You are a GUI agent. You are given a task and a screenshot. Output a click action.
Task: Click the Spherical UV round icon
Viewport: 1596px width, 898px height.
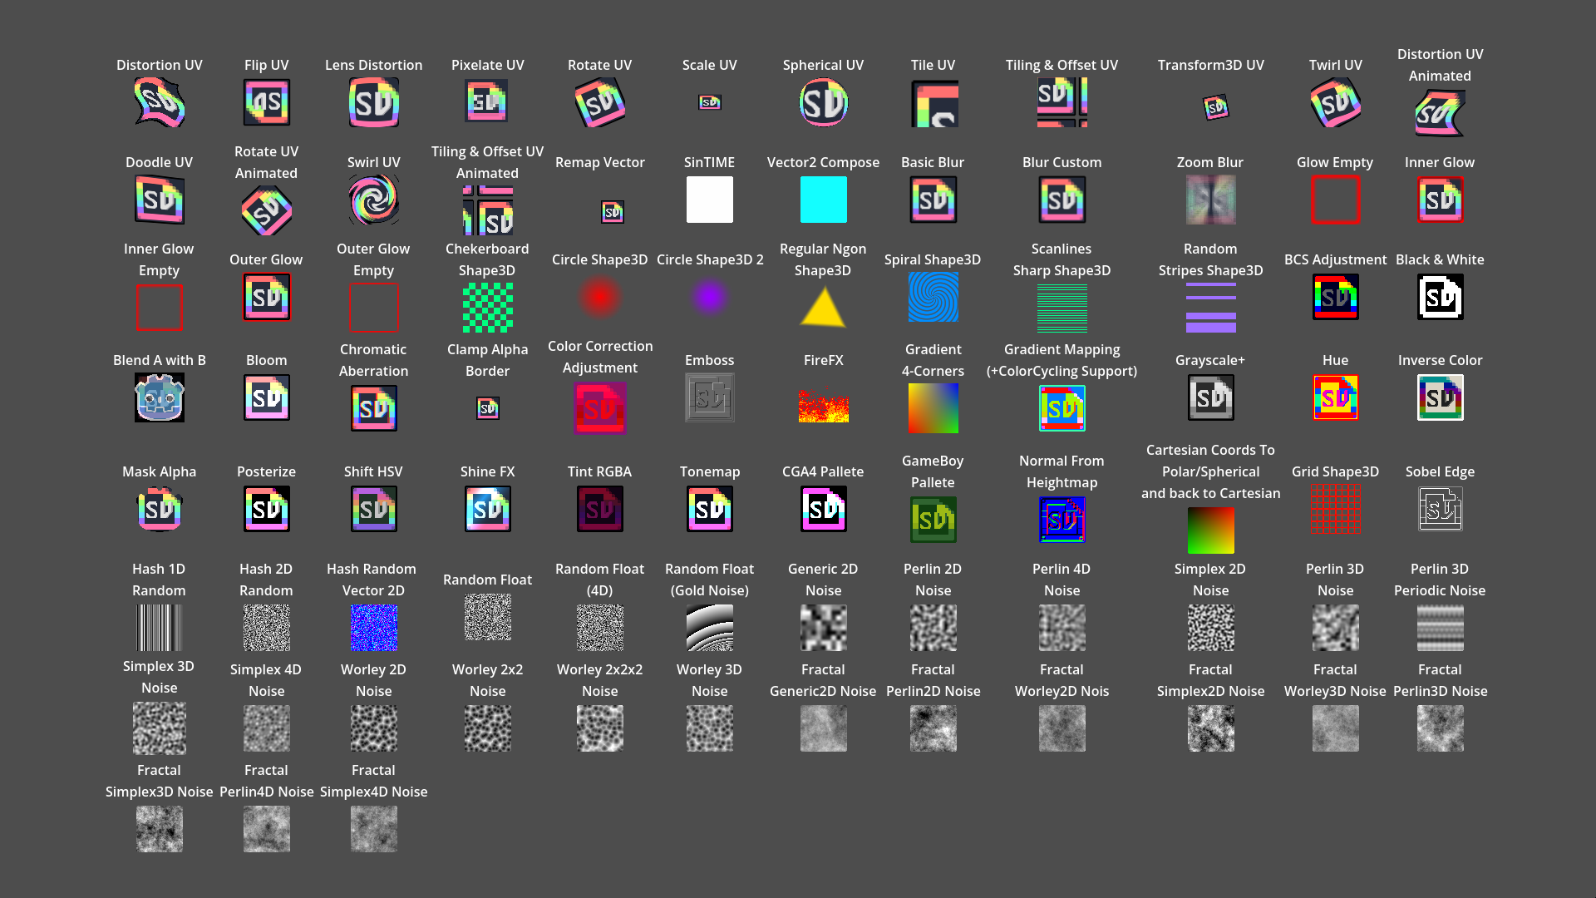(823, 102)
